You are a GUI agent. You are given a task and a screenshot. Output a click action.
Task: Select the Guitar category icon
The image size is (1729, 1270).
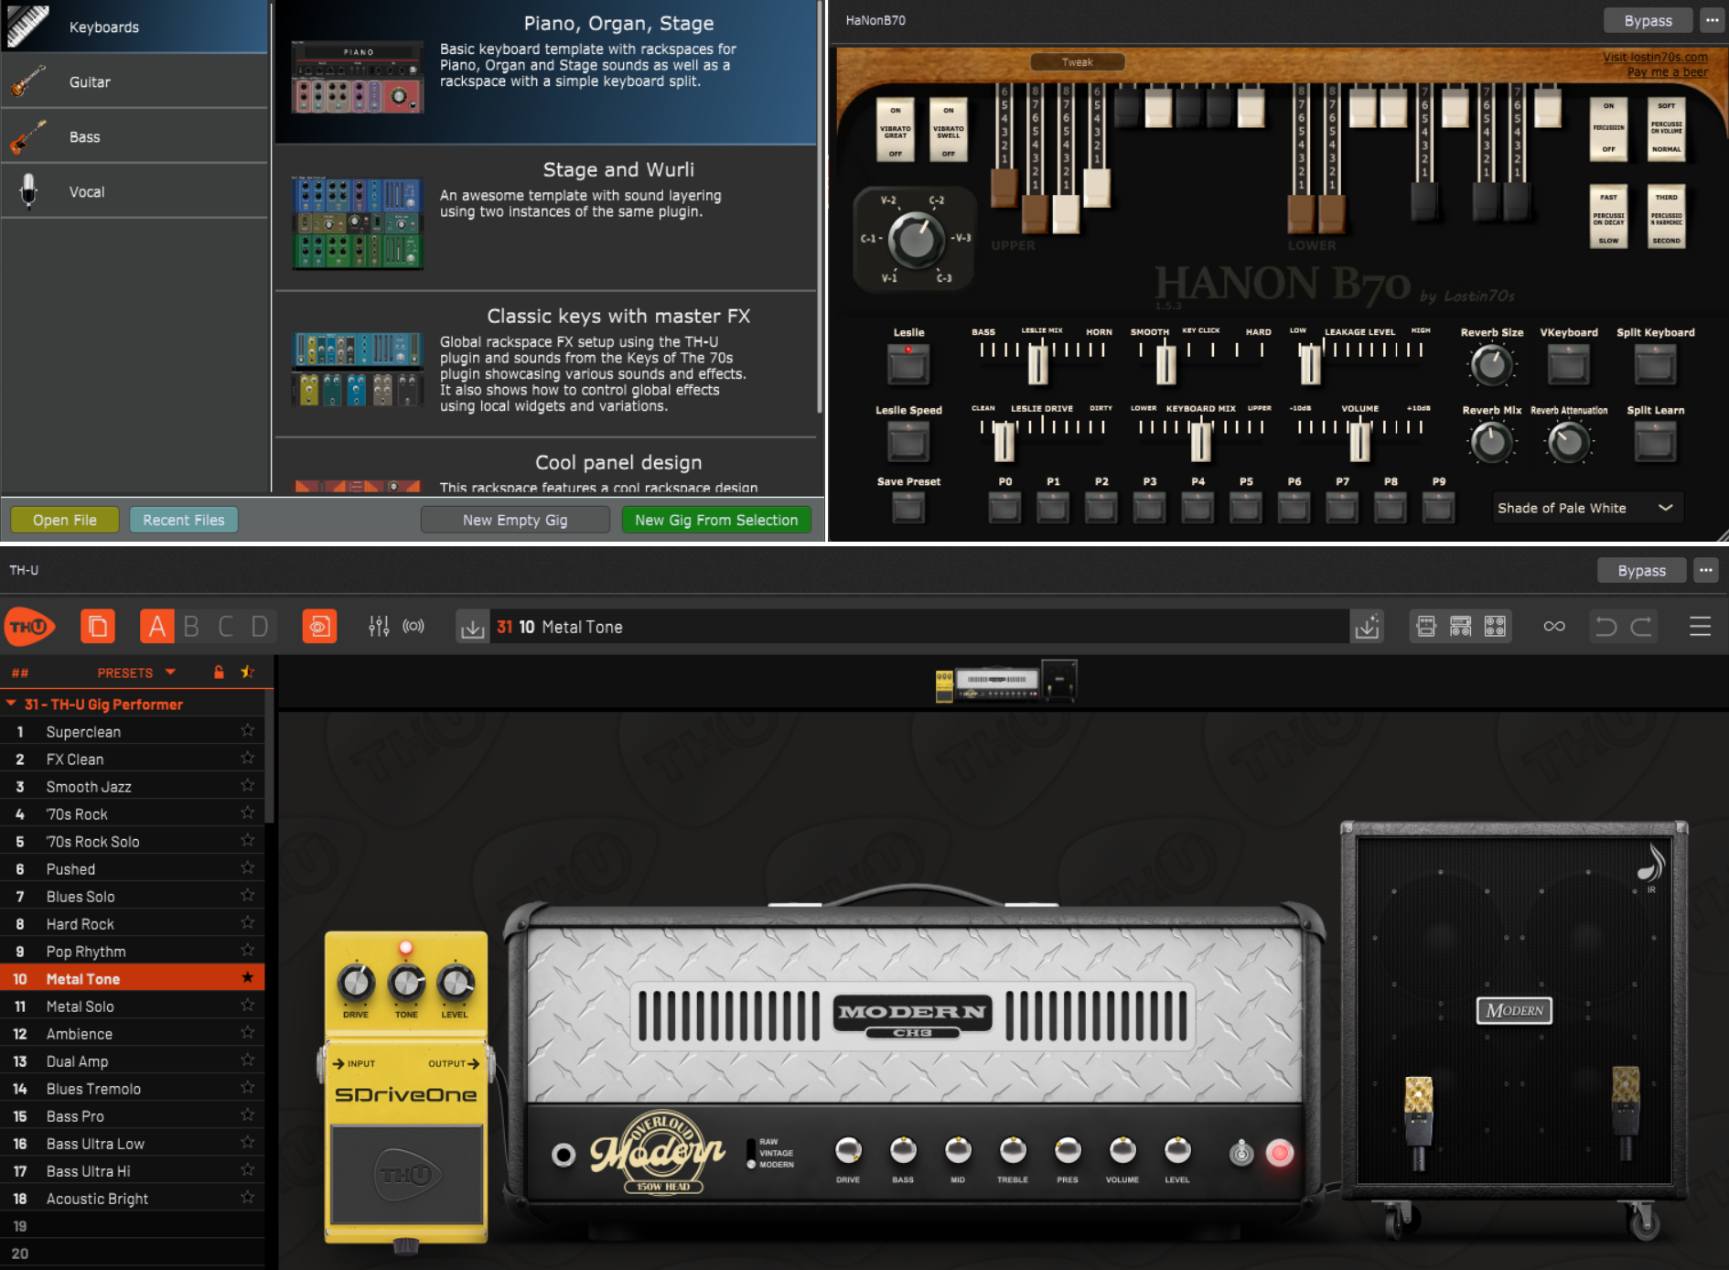(x=29, y=81)
